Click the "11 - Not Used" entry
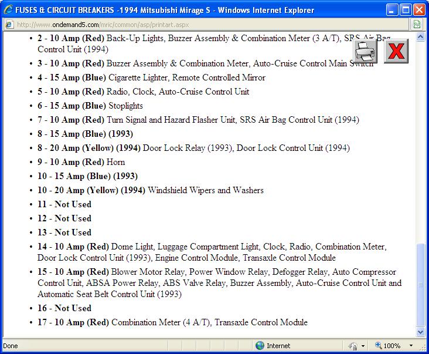Image resolution: width=429 pixels, height=354 pixels. click(x=64, y=204)
